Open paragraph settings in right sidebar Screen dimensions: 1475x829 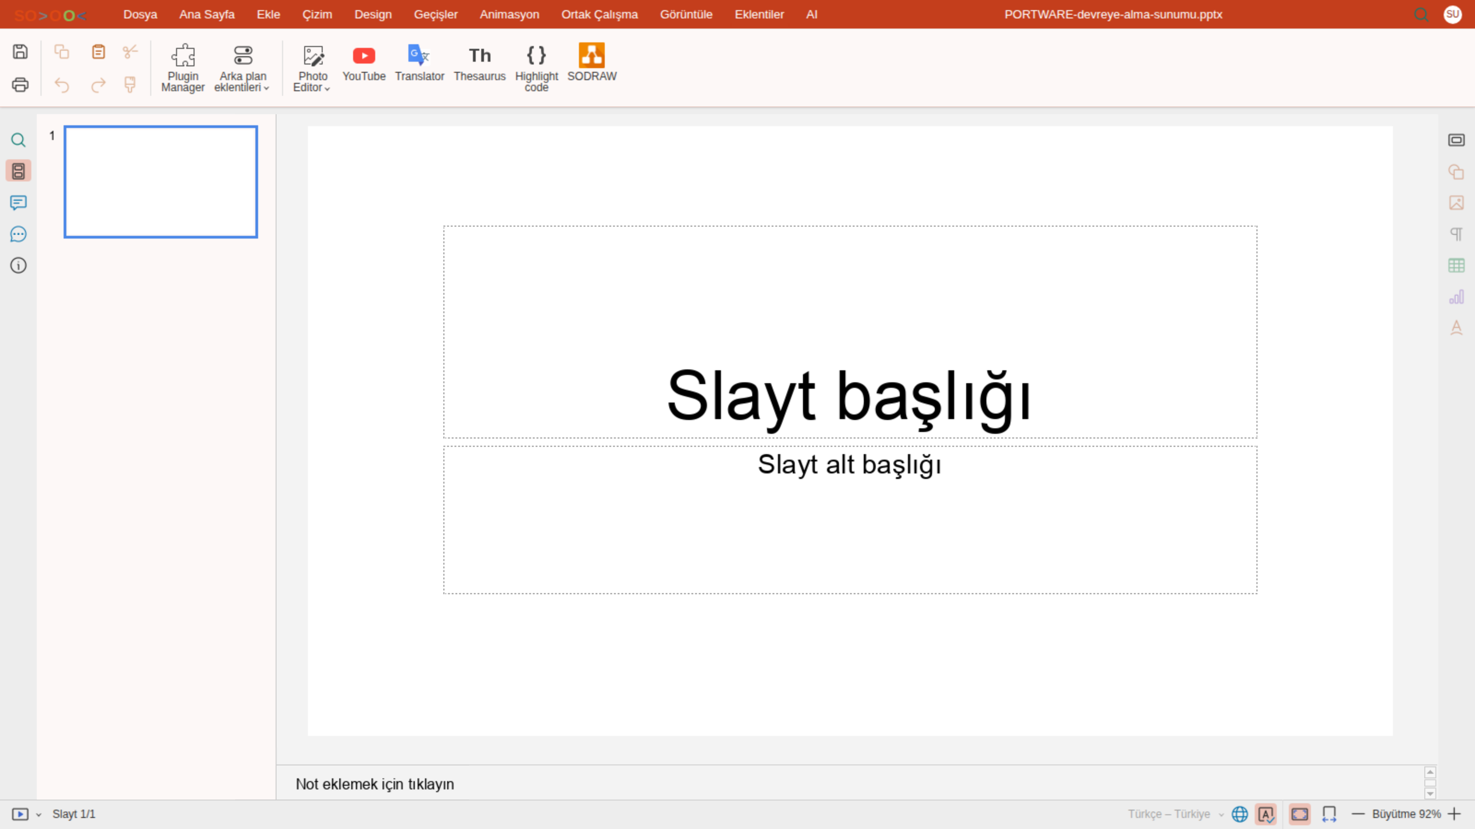point(1456,234)
